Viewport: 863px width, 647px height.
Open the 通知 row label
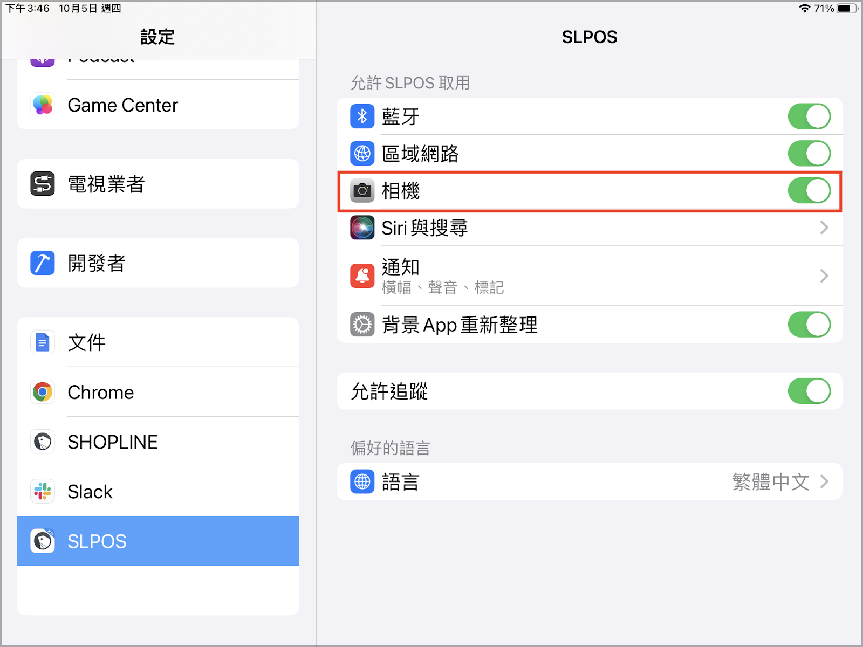click(x=400, y=267)
